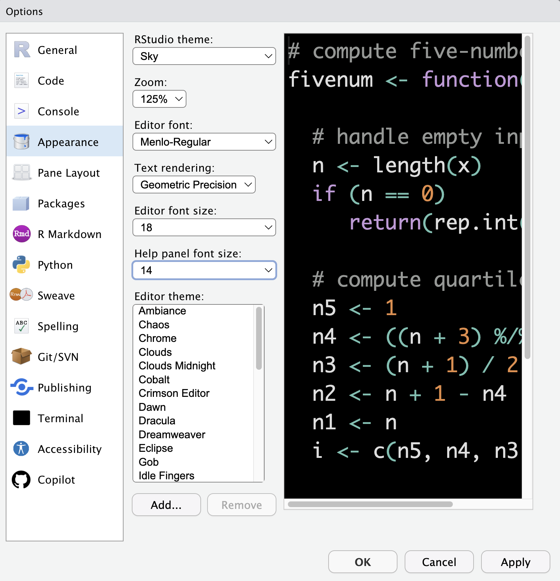Click the preview pane vertical scrollbar
The image size is (560, 581).
527,197
